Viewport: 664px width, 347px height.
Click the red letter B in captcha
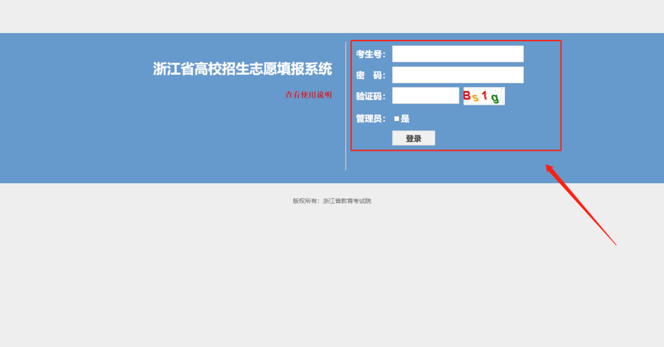pyautogui.click(x=467, y=96)
